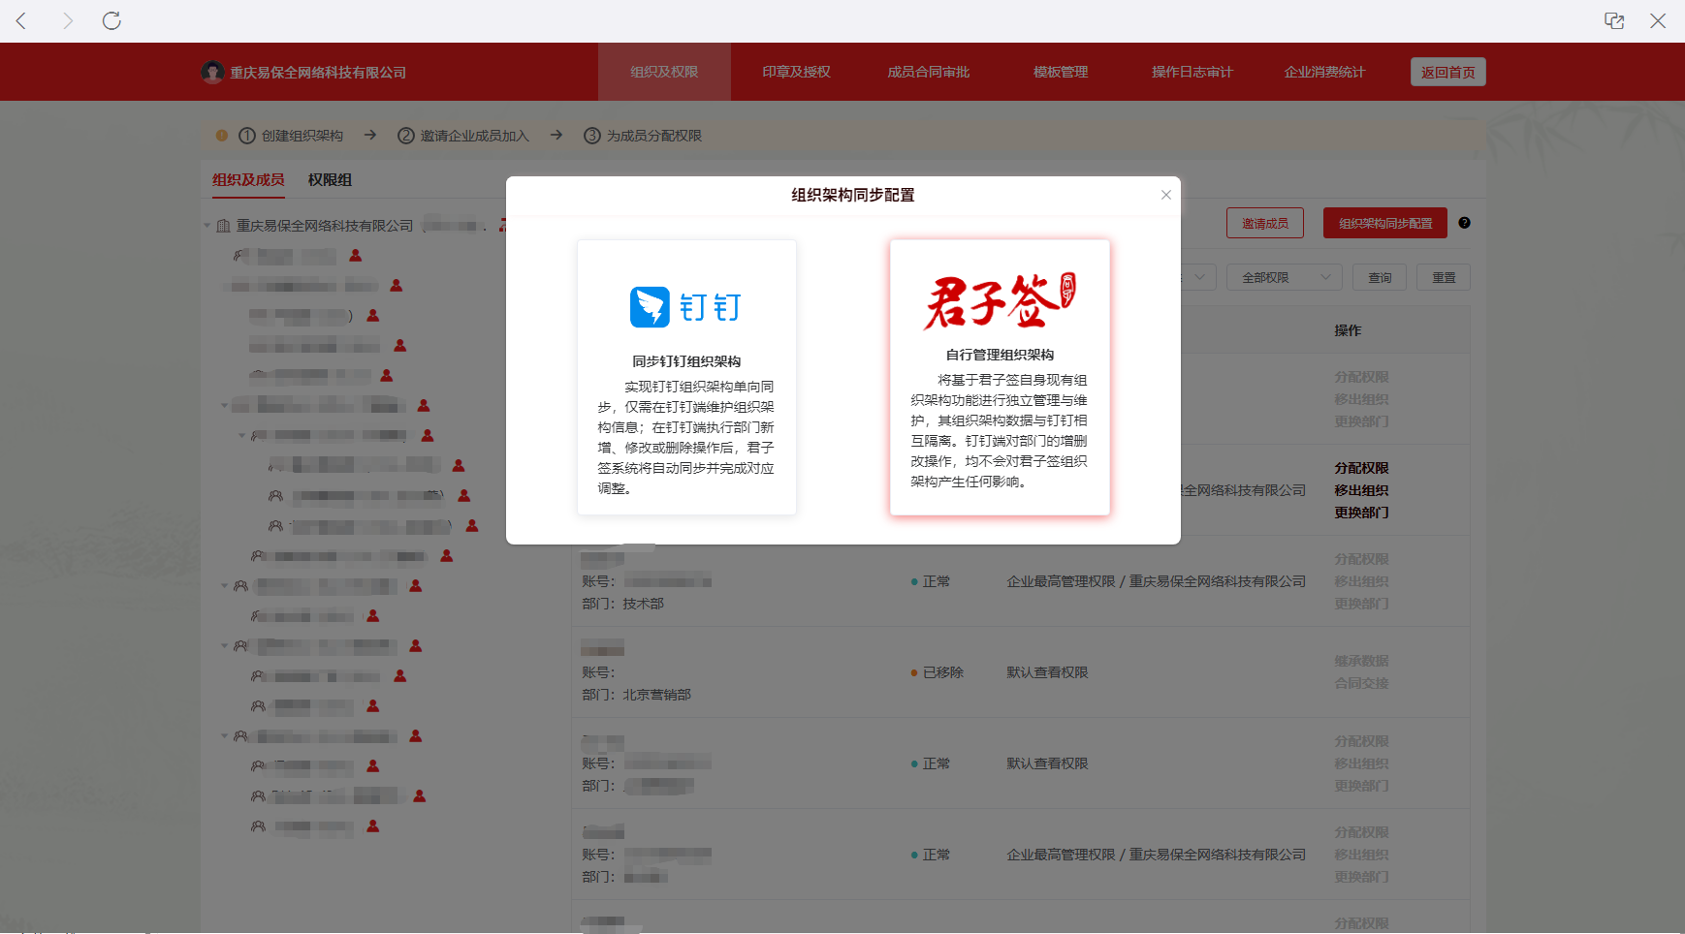Open the 成员合同审批 menu tab
This screenshot has height=934, width=1685.
click(928, 72)
